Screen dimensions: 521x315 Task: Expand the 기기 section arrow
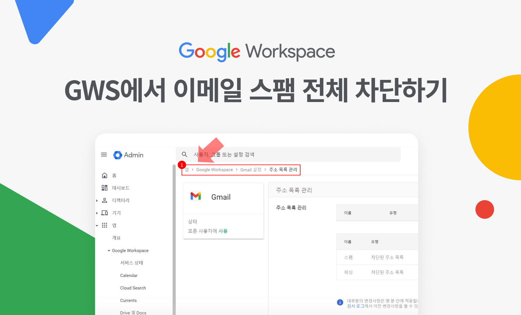(x=97, y=213)
